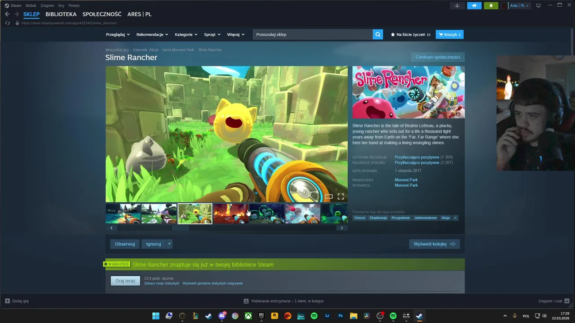Screen dimensions: 575x323
Task: Open the screenshot in fullscreen
Action: (341, 196)
